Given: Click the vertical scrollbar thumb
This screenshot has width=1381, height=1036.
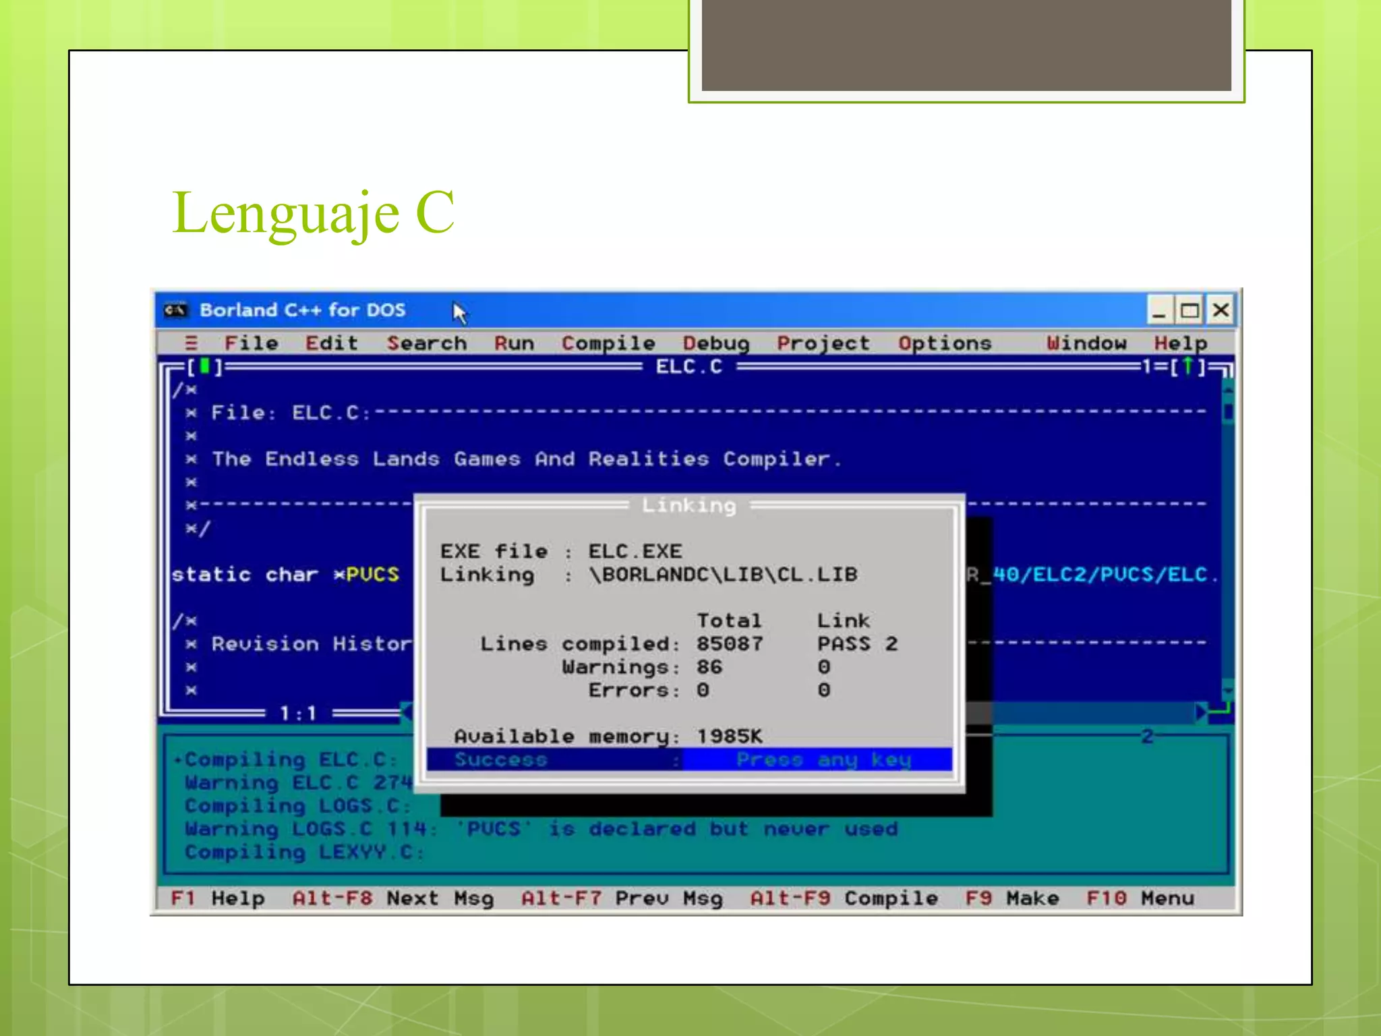Looking at the screenshot, I should click(x=1228, y=411).
